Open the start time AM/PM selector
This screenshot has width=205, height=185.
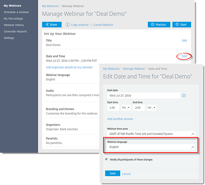tap(125, 107)
